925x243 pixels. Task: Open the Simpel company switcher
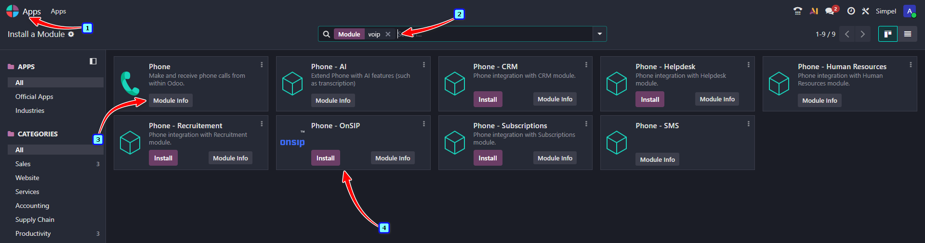[886, 11]
